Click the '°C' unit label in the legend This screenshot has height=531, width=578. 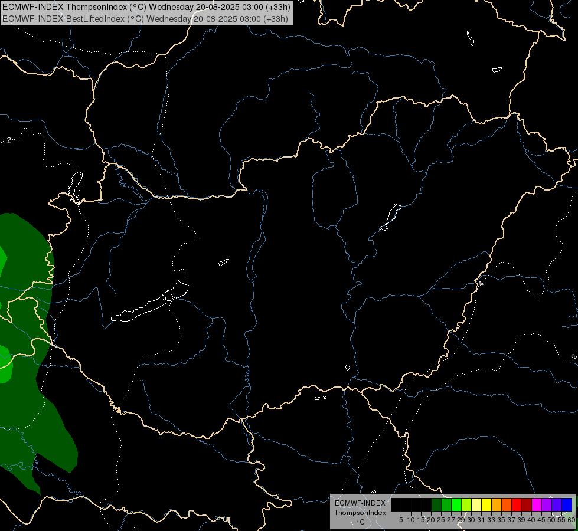(x=361, y=522)
